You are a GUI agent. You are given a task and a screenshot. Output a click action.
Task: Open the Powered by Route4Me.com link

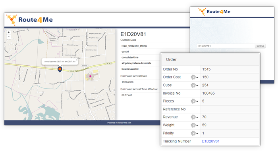pyautogui.click(x=119, y=123)
